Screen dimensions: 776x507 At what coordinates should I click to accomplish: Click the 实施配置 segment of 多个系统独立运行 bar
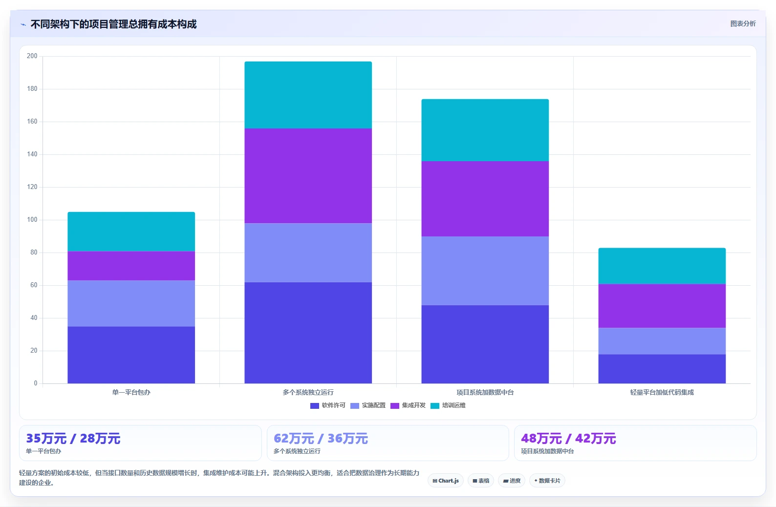coord(308,253)
